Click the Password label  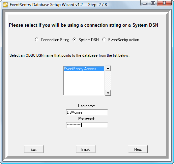(86, 119)
